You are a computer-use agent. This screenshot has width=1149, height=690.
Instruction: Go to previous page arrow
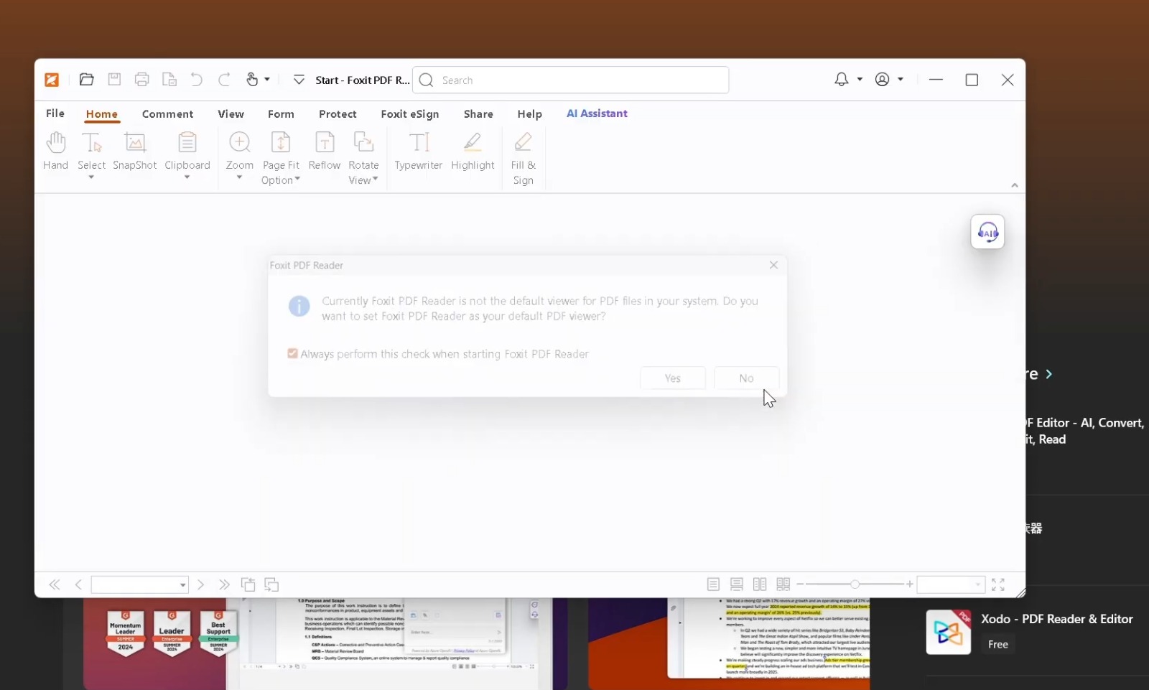point(78,585)
